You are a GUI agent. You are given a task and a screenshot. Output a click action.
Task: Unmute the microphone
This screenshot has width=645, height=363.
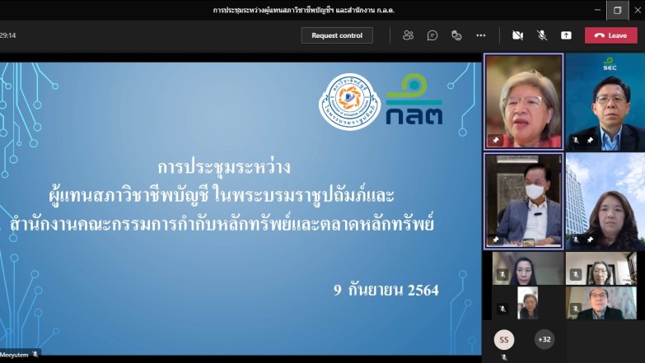coord(542,35)
